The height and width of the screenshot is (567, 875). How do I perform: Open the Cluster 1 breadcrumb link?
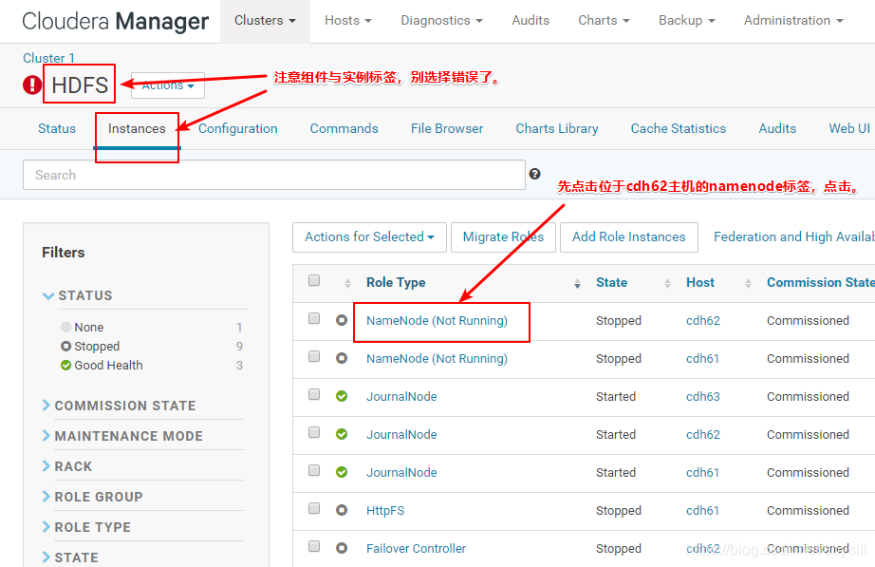pos(48,58)
